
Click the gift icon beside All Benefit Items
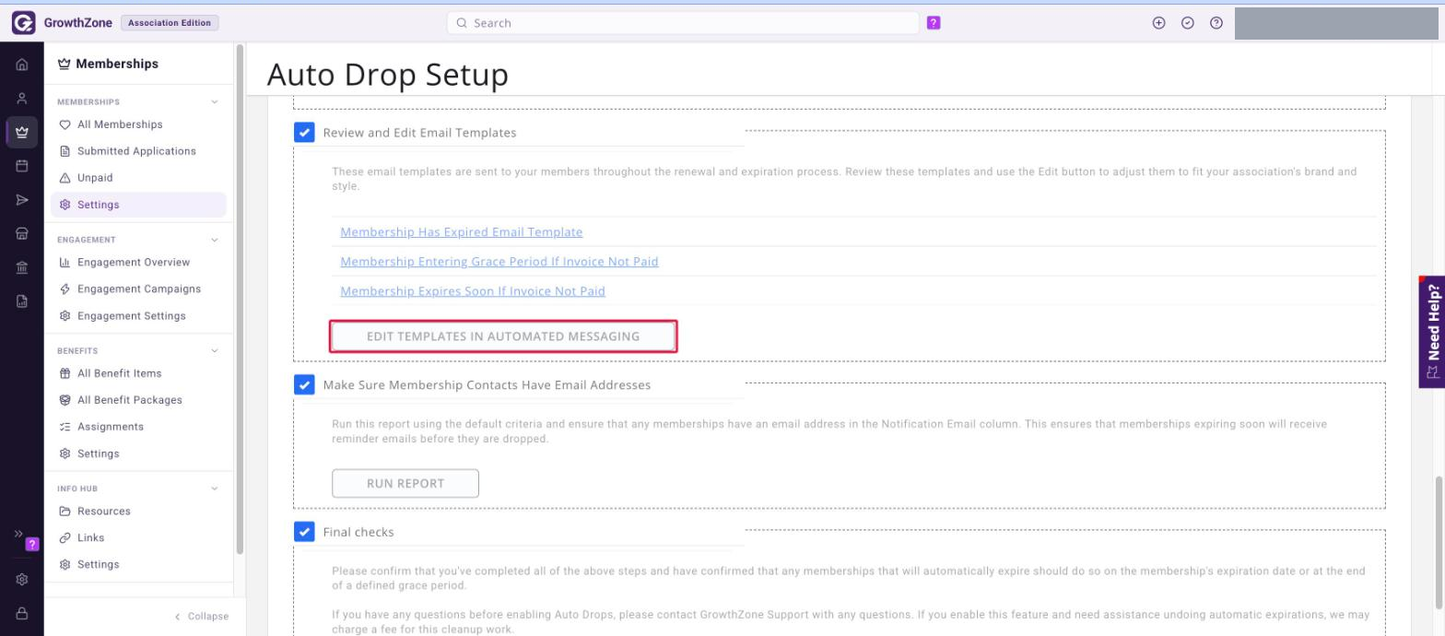65,373
